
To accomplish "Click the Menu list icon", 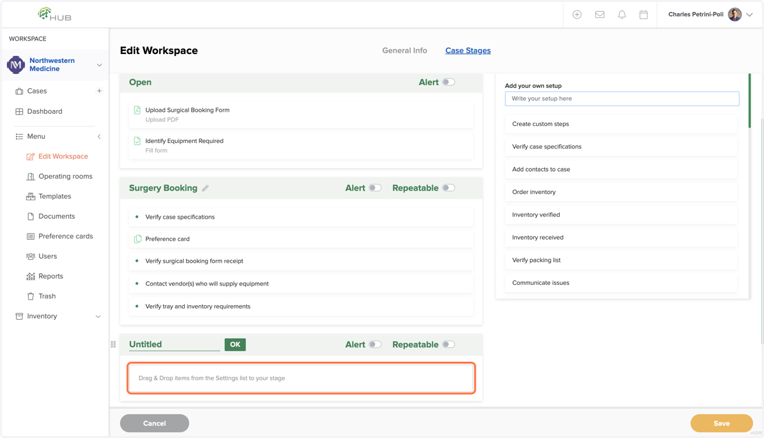I will click(19, 137).
